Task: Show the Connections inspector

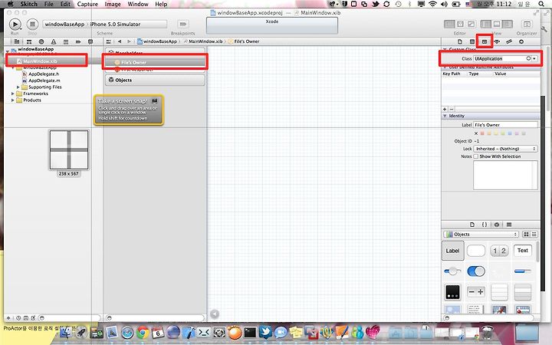Action: (521, 41)
